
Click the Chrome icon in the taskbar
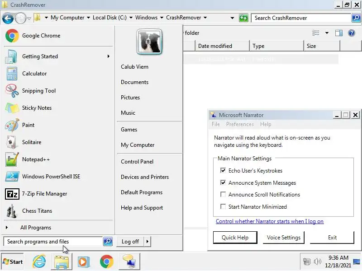point(106,262)
